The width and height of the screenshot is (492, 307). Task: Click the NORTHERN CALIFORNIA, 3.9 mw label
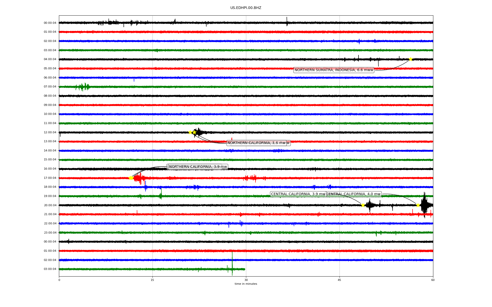tap(198, 167)
